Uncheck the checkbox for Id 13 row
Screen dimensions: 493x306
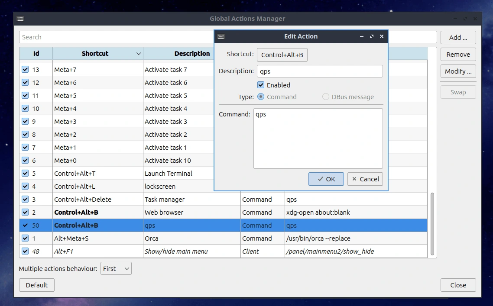click(25, 69)
